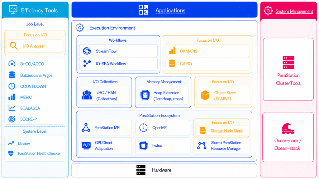The width and height of the screenshot is (319, 179).
Task: Select the SCALASCA entry text
Action: 30,108
